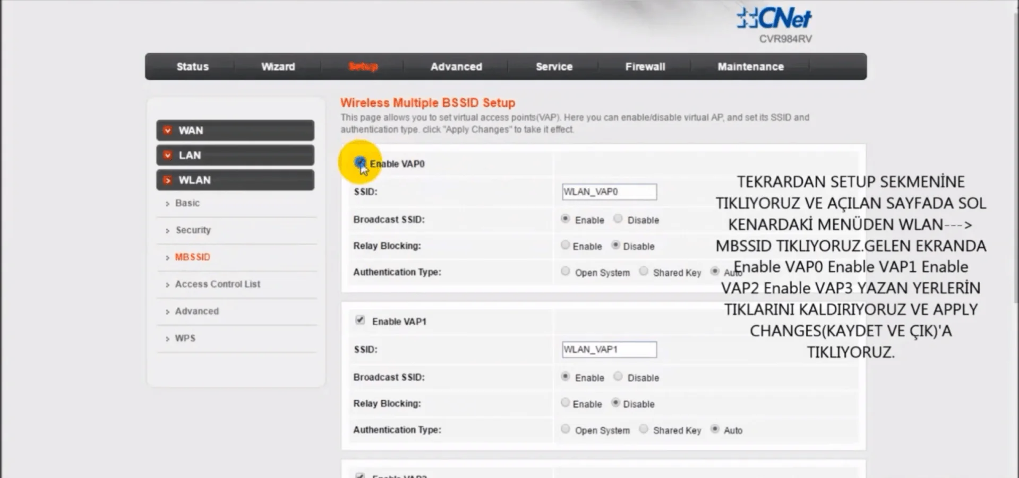Switch to the Advanced tab

(x=456, y=66)
